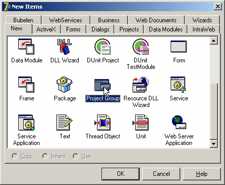The image size is (225, 185).
Task: Select the Service gear icon
Action: 178,85
